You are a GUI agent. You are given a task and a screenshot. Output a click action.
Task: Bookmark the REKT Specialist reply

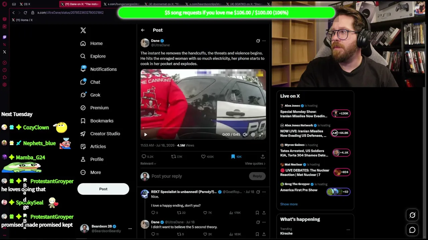pyautogui.click(x=257, y=213)
